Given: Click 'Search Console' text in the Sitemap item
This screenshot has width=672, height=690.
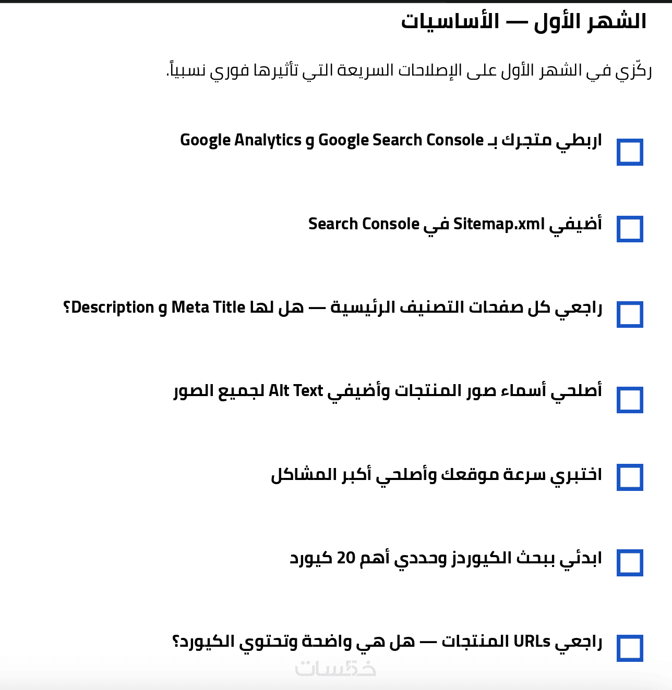Looking at the screenshot, I should [x=364, y=224].
